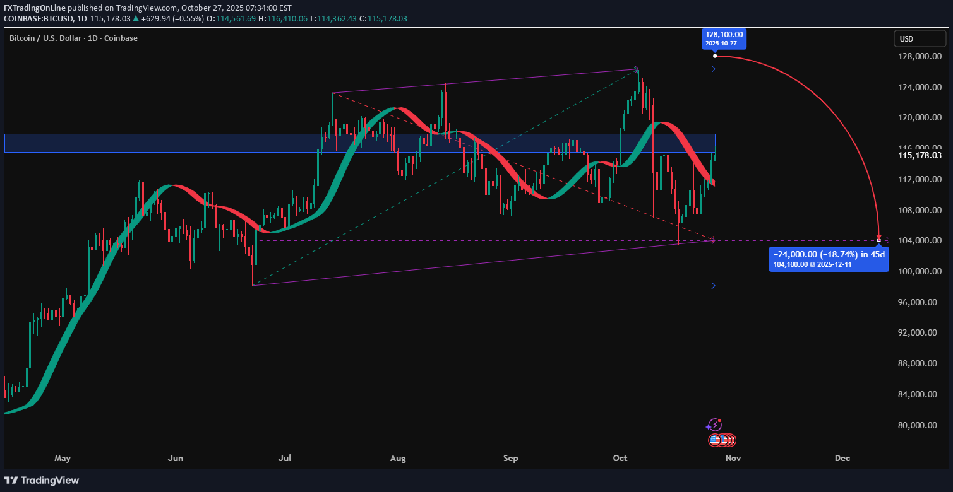953x492 pixels.
Task: Click the arrowhead at the upper resistance line
Action: coord(714,70)
